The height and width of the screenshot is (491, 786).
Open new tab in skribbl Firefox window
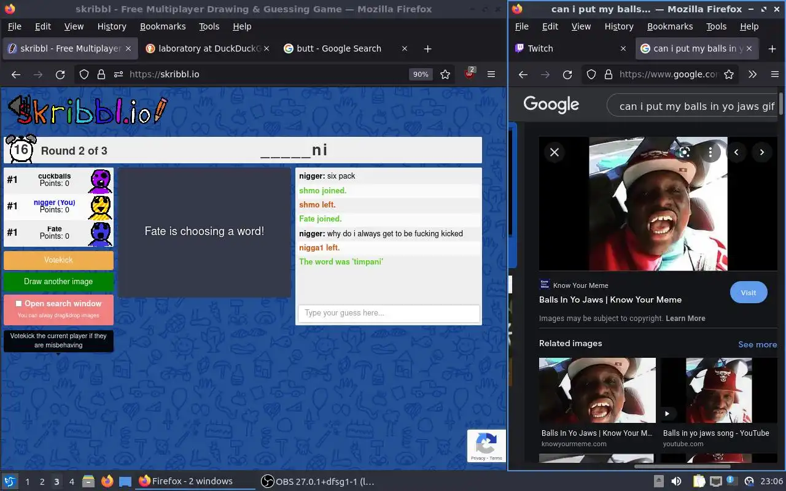[428, 48]
